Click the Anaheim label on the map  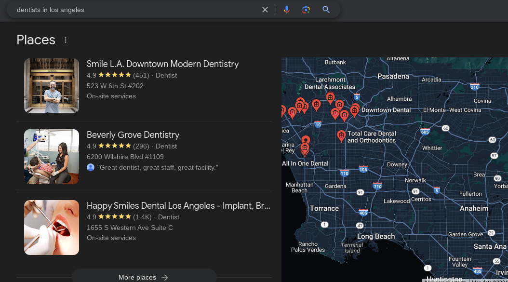click(474, 208)
